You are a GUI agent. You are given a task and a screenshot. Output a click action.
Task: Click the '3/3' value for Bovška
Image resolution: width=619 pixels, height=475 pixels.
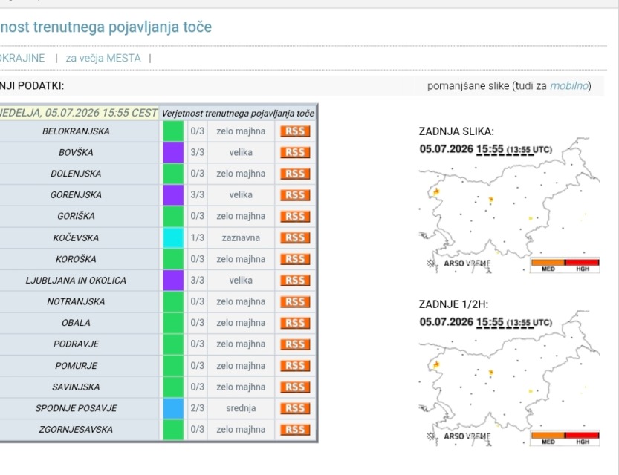(198, 153)
